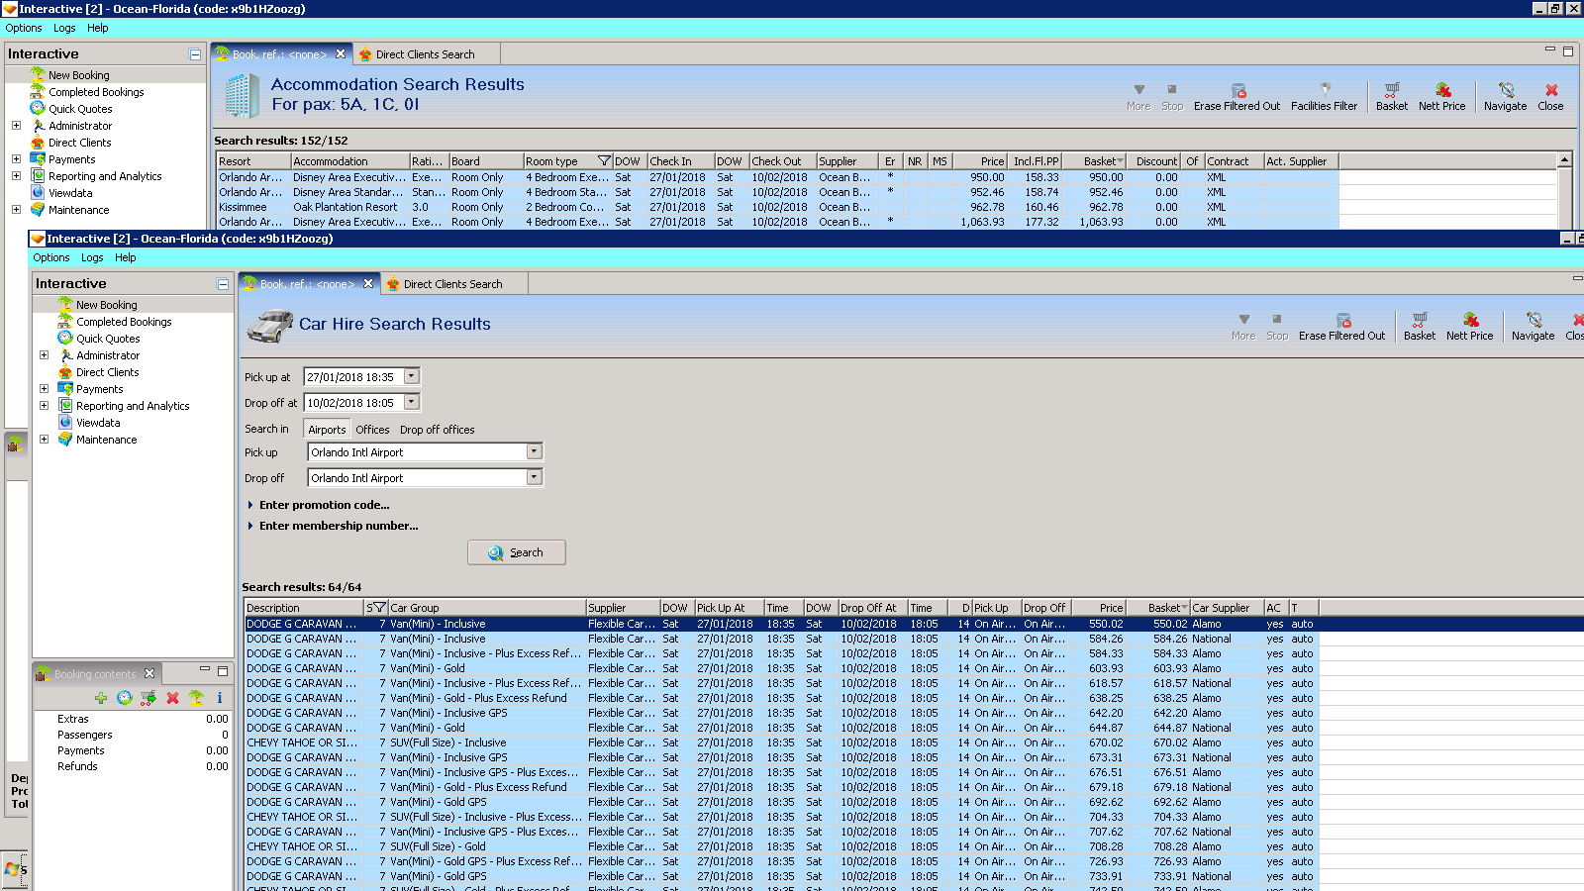The height and width of the screenshot is (891, 1584).
Task: Click the basket arrow icon in Booking contents
Action: coord(148,698)
